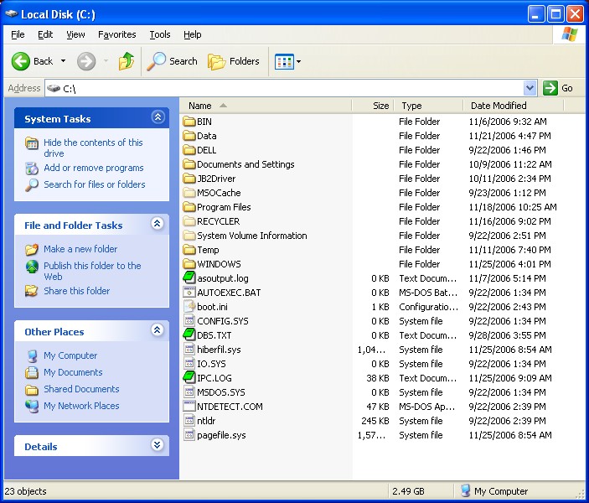Open the Help menu
The width and height of the screenshot is (589, 503).
[x=193, y=34]
